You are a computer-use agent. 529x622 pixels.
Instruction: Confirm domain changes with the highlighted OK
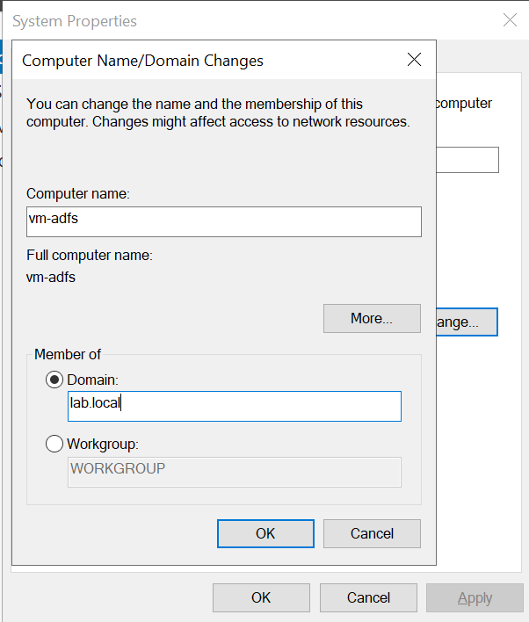click(265, 533)
